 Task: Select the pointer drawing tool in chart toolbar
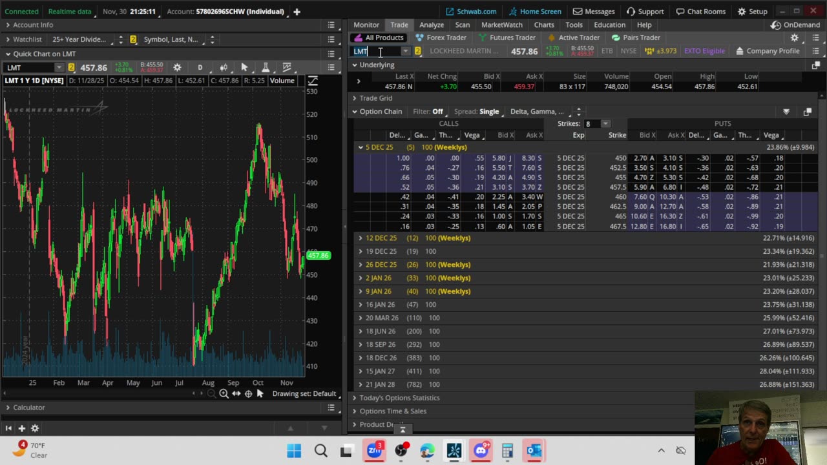click(x=244, y=67)
